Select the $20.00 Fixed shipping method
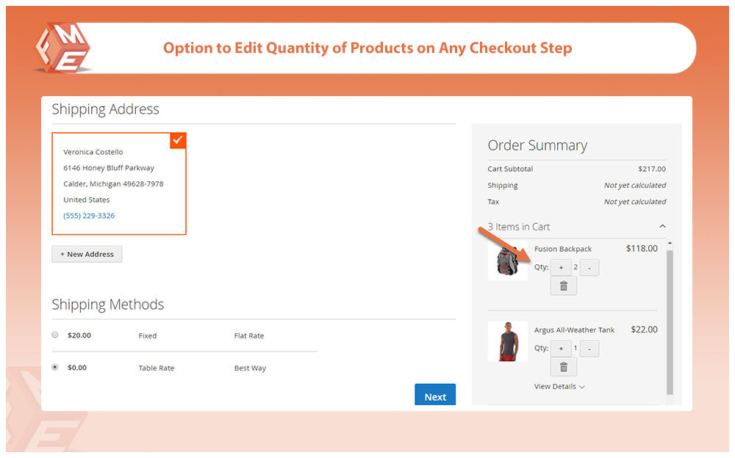The height and width of the screenshot is (458, 735). point(55,335)
